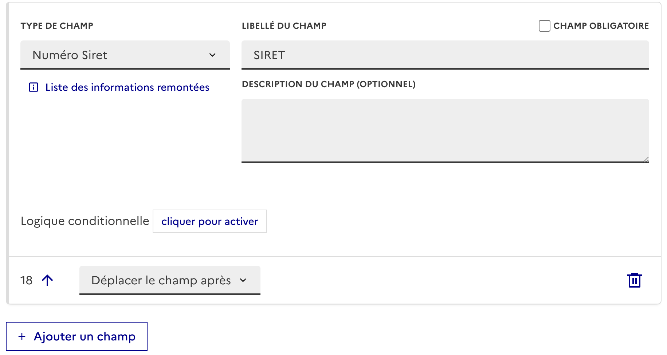
Task: Tick the "Champ obligatoire" checkbox
Action: pyautogui.click(x=544, y=26)
